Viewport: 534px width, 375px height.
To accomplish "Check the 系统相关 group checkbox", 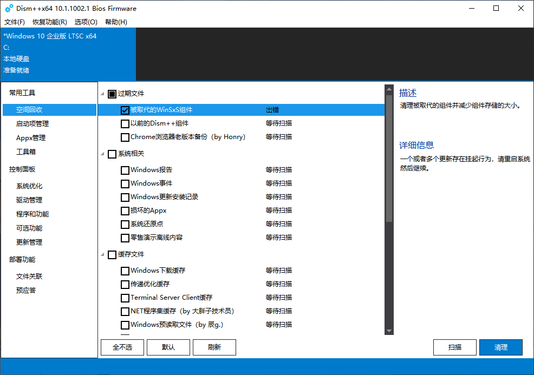I will [112, 154].
